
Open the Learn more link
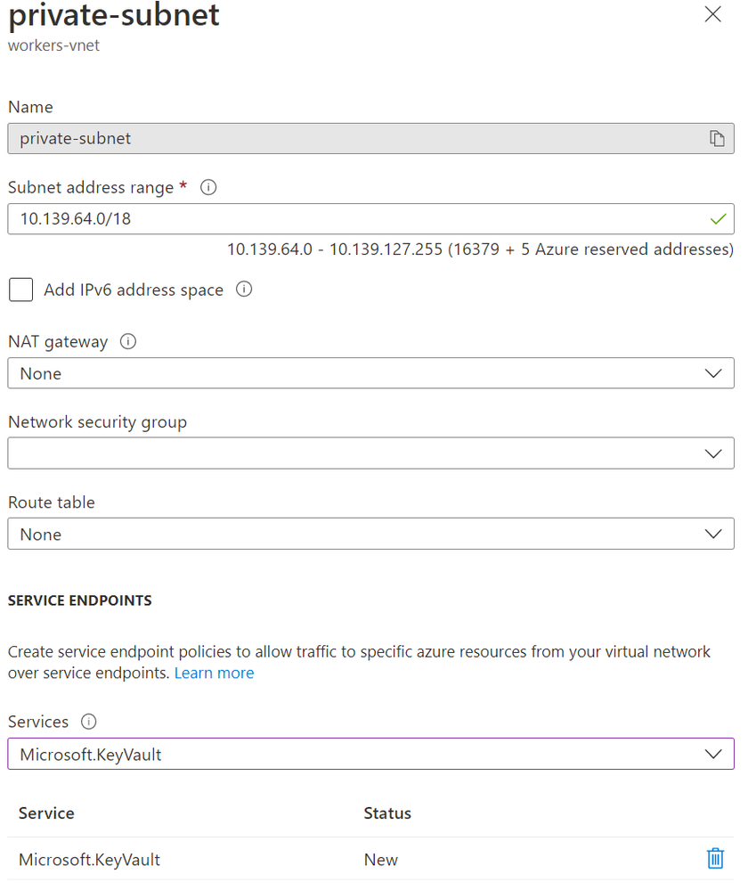tap(214, 674)
